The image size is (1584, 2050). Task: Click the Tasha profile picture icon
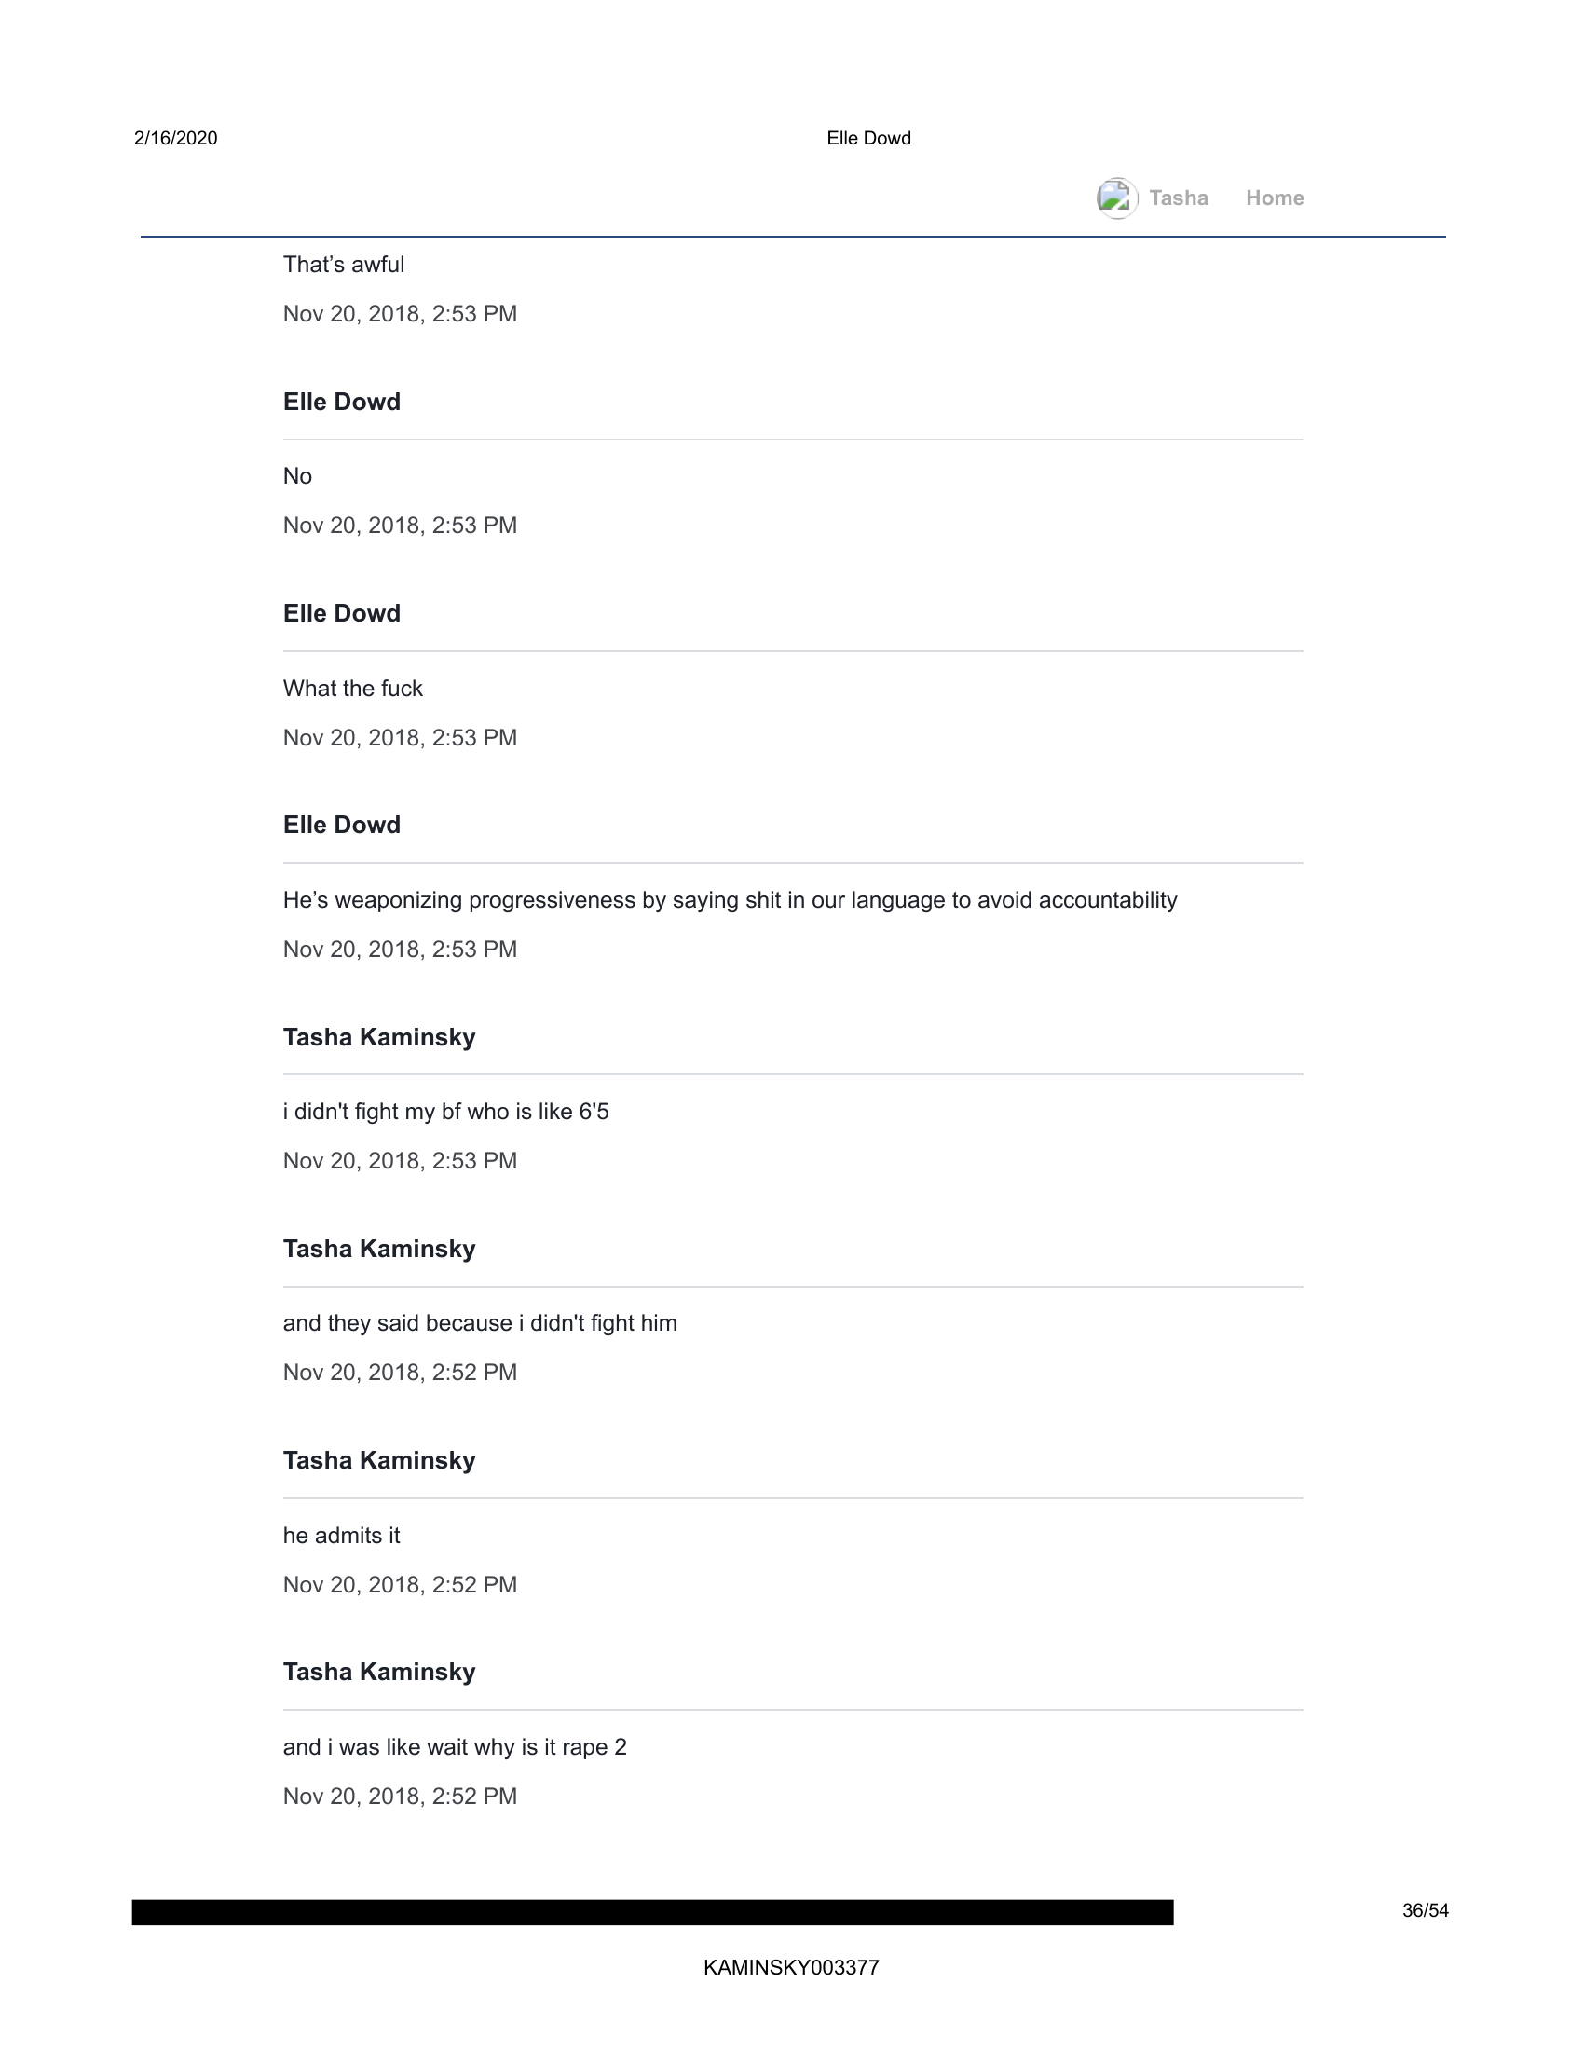pos(1116,198)
